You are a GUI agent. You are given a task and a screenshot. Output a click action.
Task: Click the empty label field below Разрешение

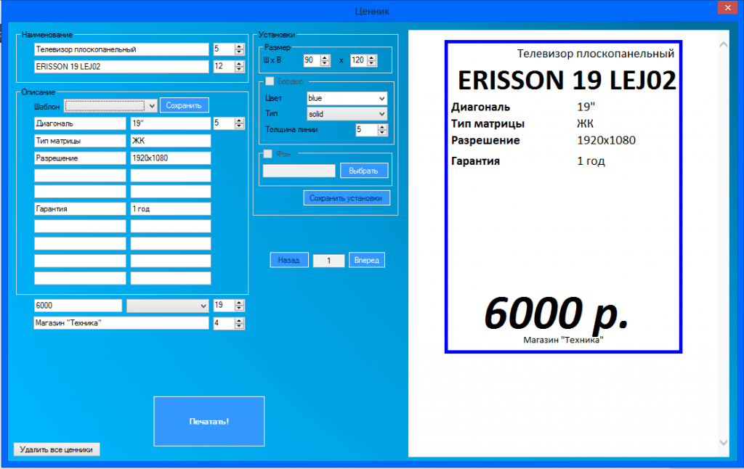tap(80, 176)
